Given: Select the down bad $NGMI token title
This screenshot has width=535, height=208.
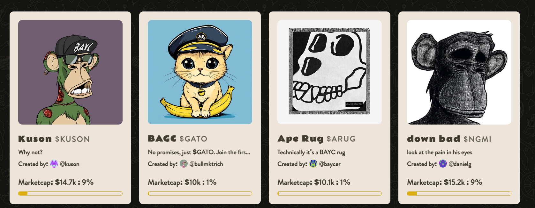Looking at the screenshot, I should coord(449,139).
